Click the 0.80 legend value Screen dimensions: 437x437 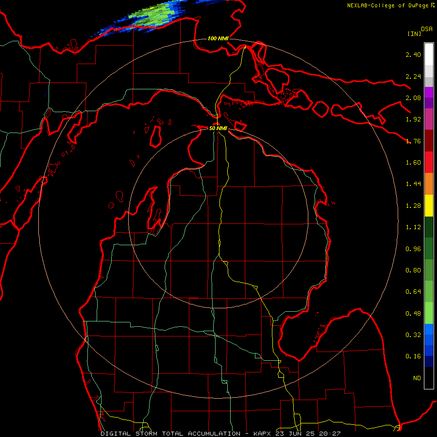413,270
